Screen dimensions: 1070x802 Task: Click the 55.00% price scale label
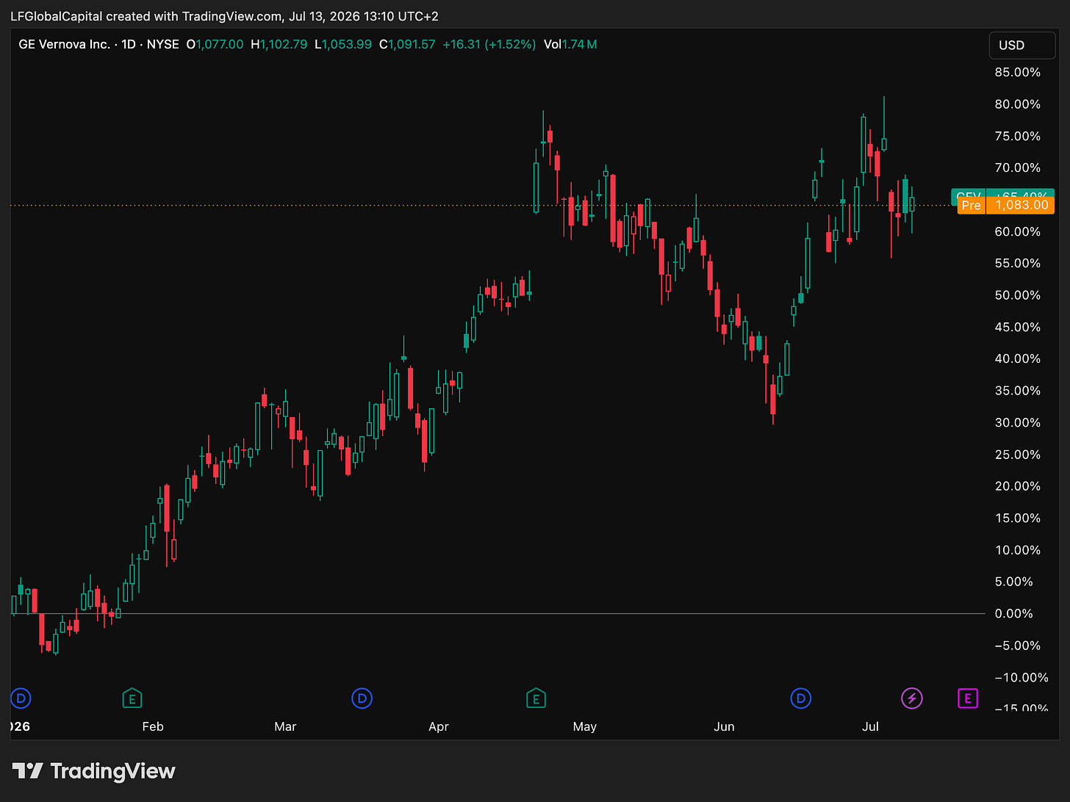pyautogui.click(x=1018, y=263)
